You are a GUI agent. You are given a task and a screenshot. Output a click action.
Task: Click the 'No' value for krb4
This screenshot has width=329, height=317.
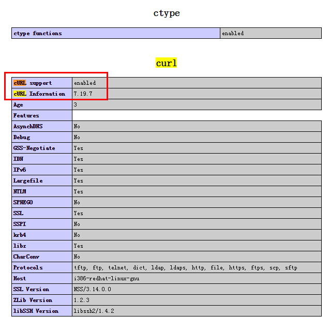[x=77, y=235]
